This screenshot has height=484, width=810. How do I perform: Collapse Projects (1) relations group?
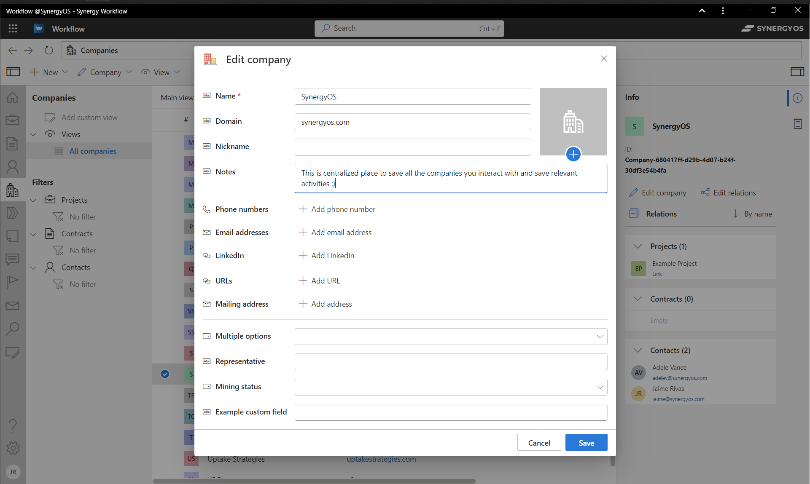(638, 246)
